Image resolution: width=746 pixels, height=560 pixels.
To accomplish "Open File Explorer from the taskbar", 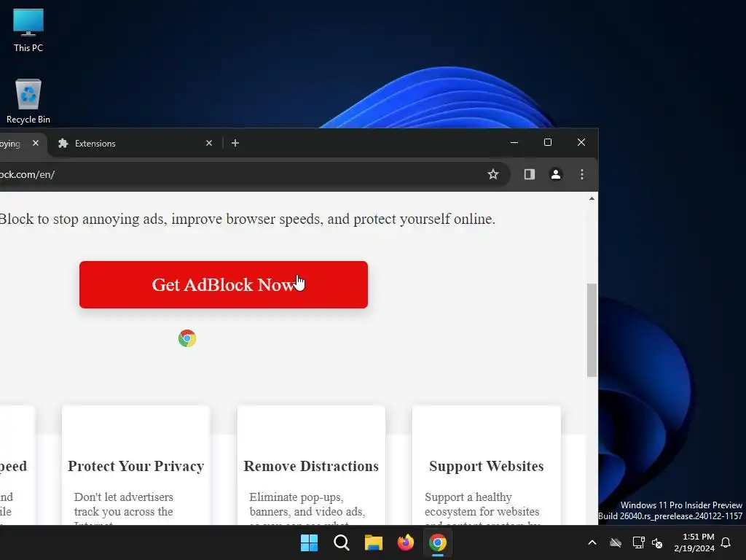I will pos(374,542).
